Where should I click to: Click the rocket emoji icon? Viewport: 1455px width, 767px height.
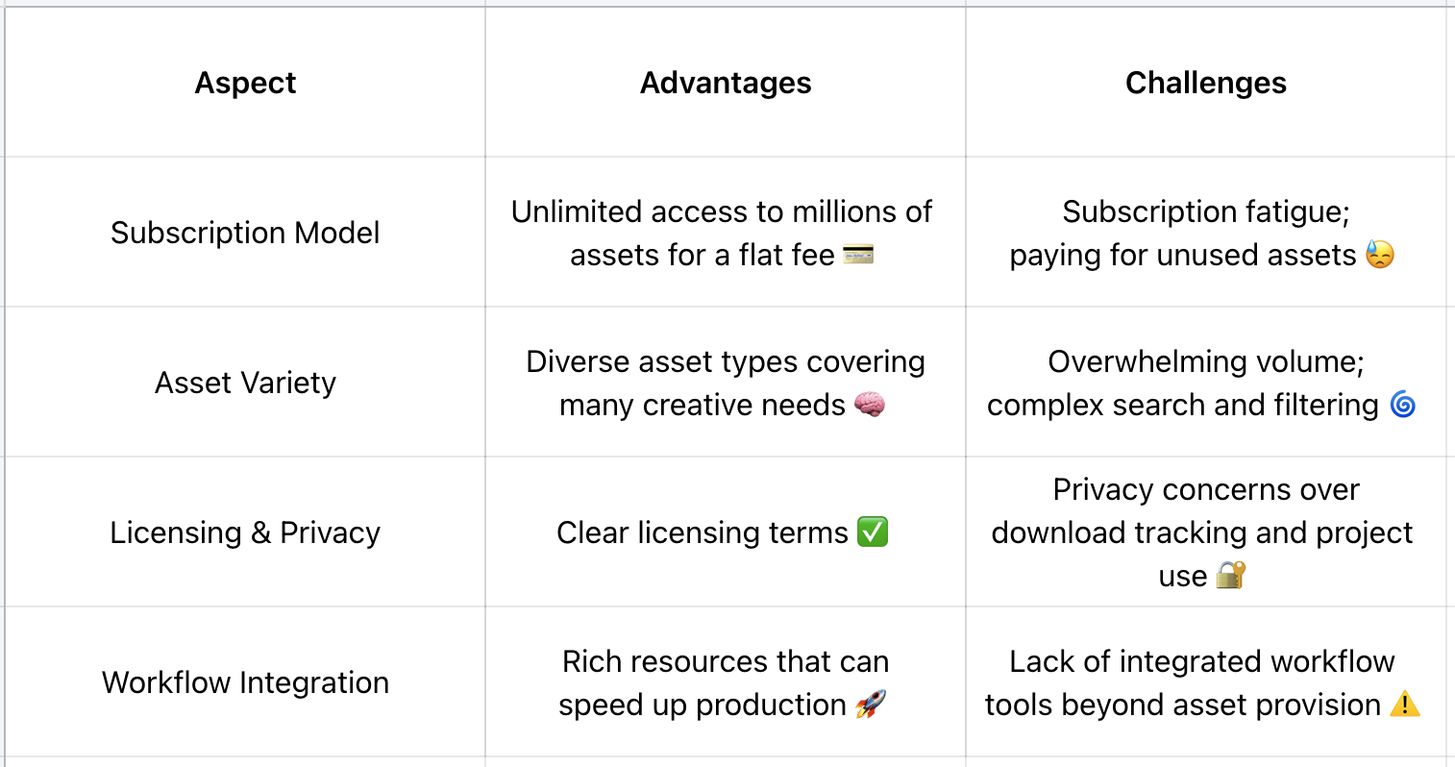pos(869,705)
